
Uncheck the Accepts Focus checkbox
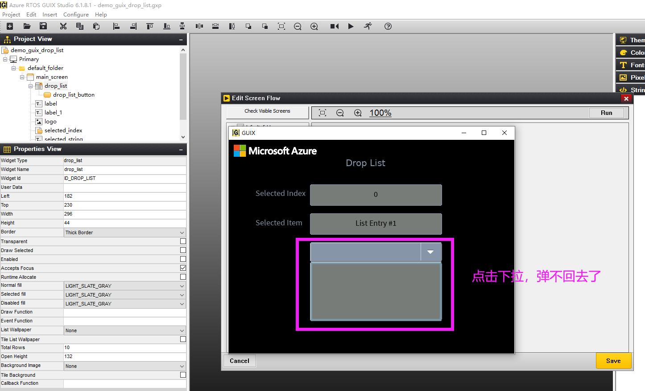(183, 268)
